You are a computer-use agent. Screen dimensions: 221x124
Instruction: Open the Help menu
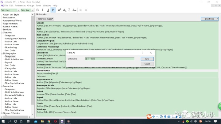click(55, 6)
